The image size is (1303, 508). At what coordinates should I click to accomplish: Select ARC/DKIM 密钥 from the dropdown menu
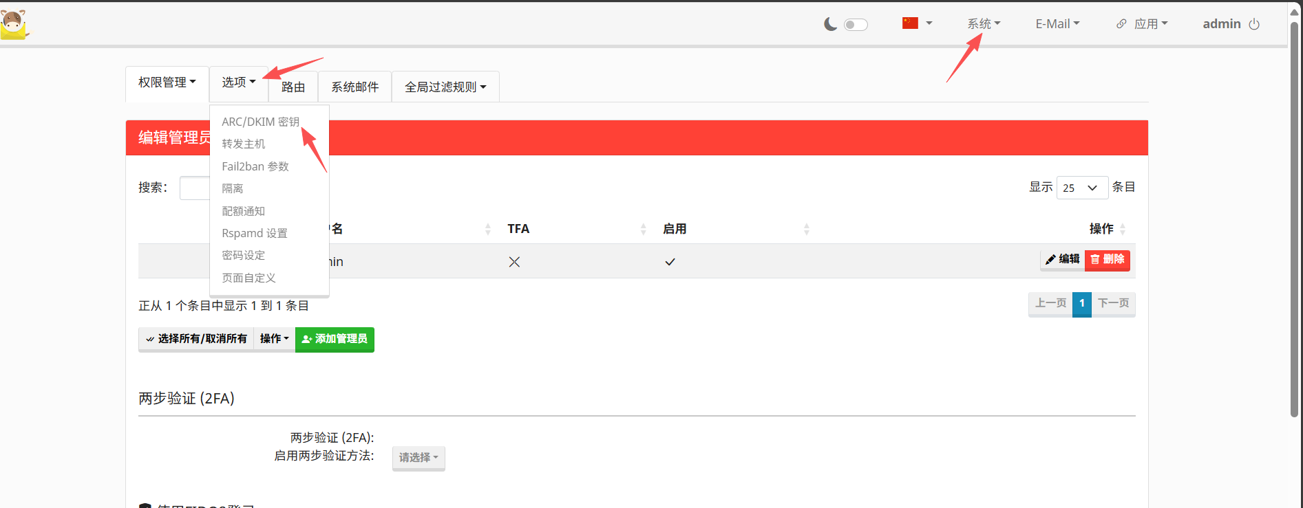pos(260,122)
